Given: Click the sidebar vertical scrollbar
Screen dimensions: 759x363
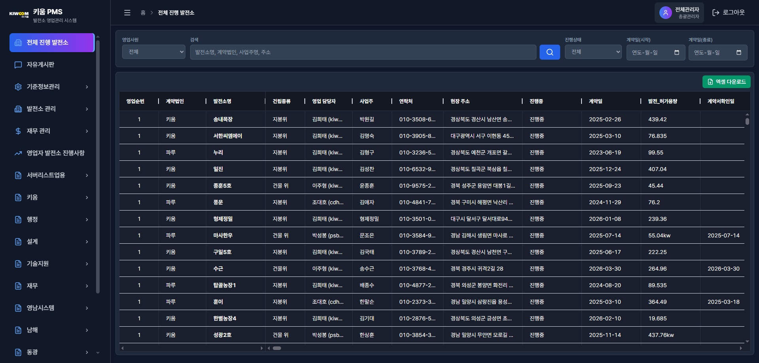Looking at the screenshot, I should (98, 167).
